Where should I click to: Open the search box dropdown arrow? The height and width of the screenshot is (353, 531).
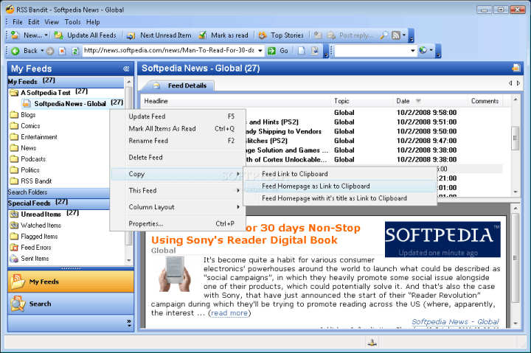tap(412, 51)
